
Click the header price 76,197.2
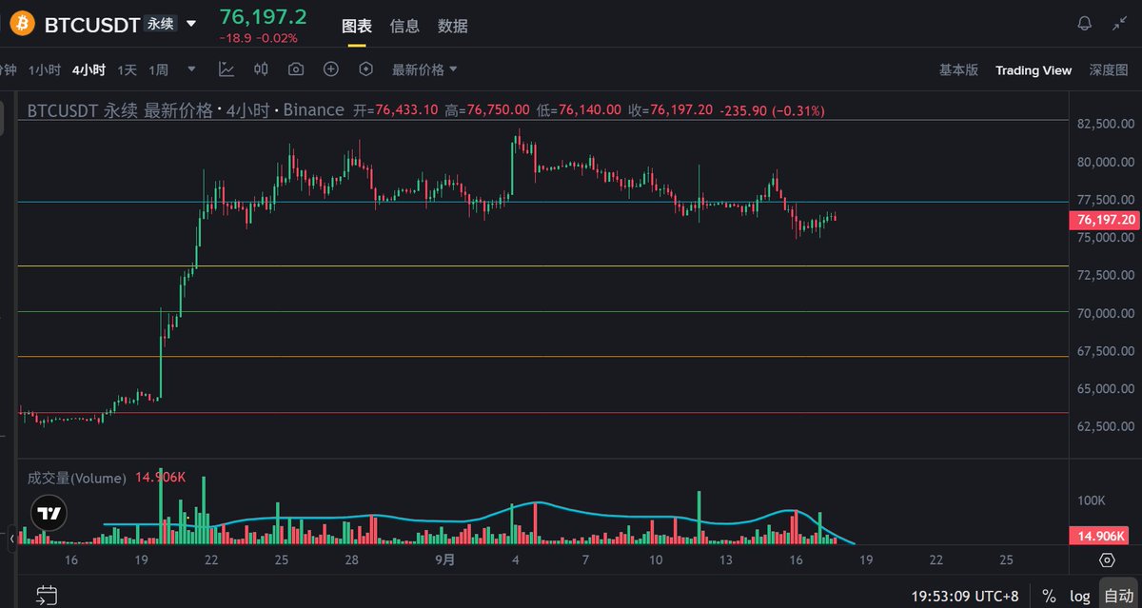click(x=264, y=16)
